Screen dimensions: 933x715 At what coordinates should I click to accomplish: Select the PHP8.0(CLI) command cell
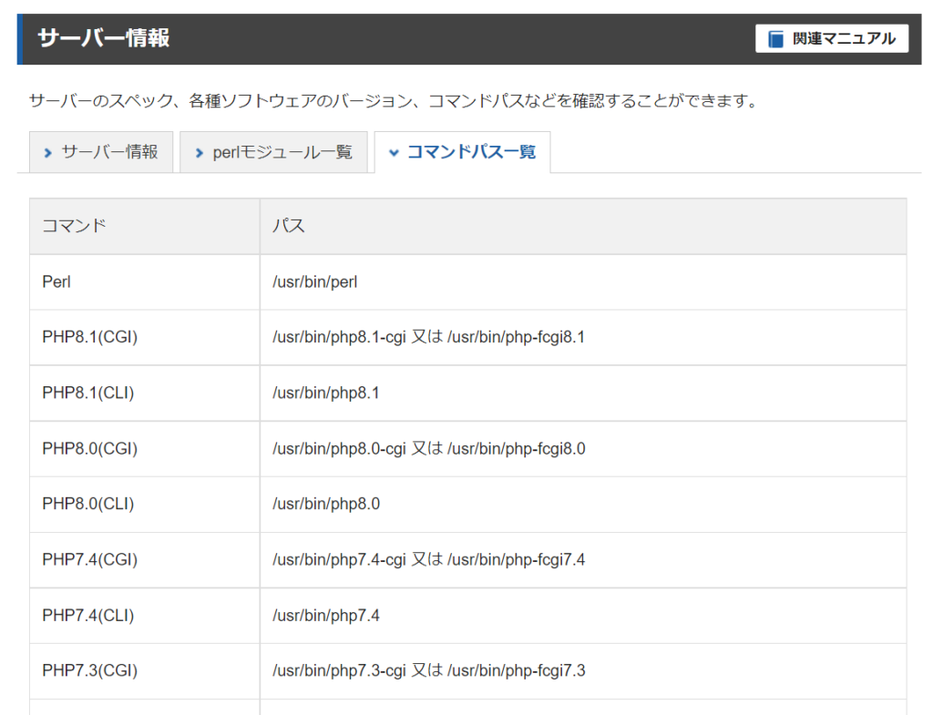click(145, 505)
